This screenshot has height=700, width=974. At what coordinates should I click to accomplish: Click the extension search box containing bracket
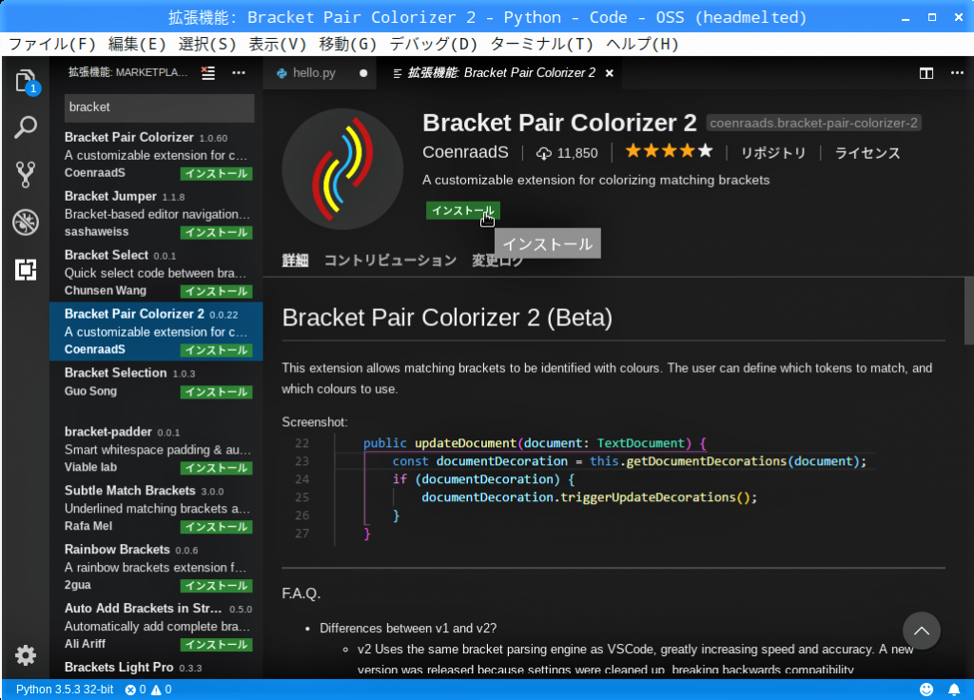tap(159, 107)
